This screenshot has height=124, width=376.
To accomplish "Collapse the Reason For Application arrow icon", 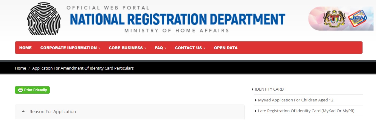I will [x=23, y=111].
